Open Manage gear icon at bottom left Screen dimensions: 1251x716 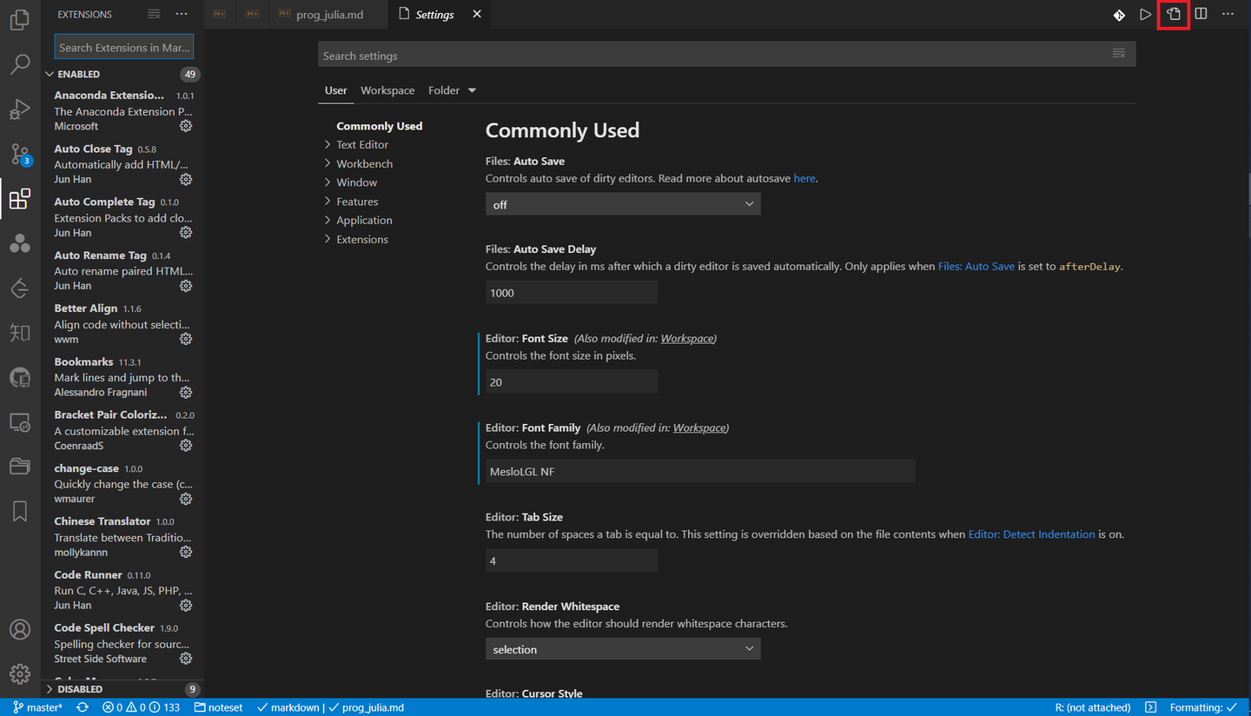pos(20,673)
